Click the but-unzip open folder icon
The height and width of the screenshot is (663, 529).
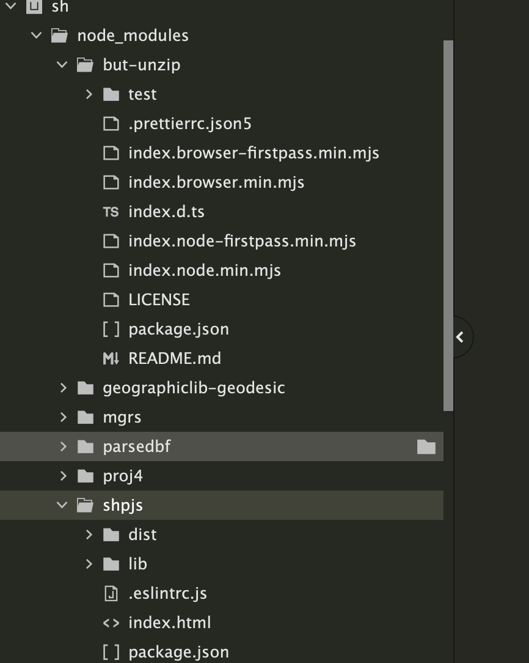click(86, 65)
